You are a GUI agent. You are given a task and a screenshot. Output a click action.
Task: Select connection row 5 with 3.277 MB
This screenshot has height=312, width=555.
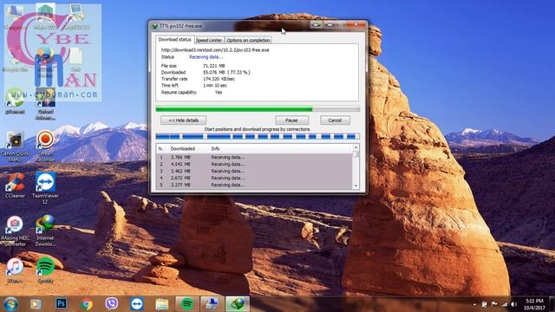click(x=254, y=185)
